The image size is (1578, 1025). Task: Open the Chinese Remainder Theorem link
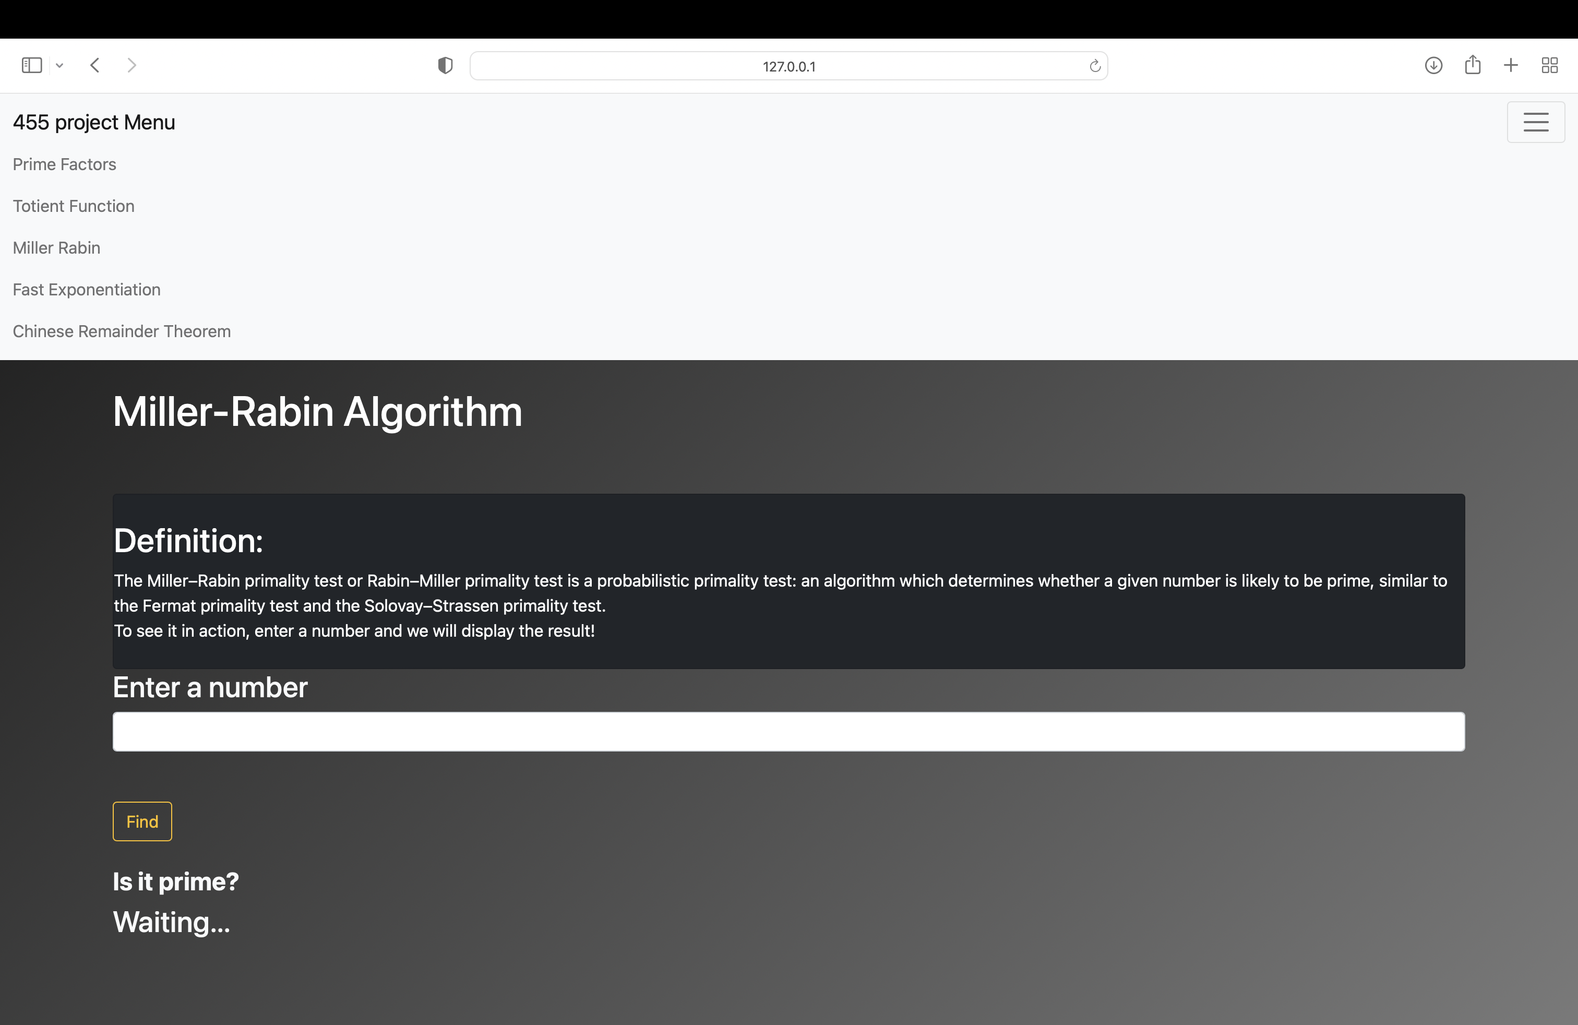pos(122,331)
